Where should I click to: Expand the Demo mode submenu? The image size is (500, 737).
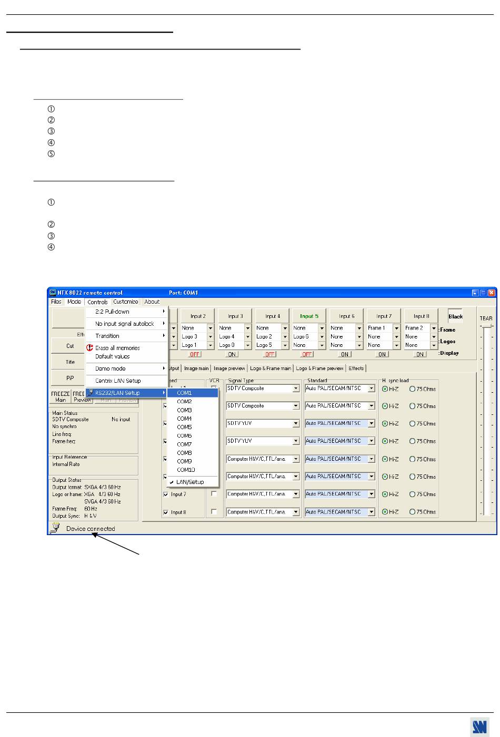[x=126, y=368]
